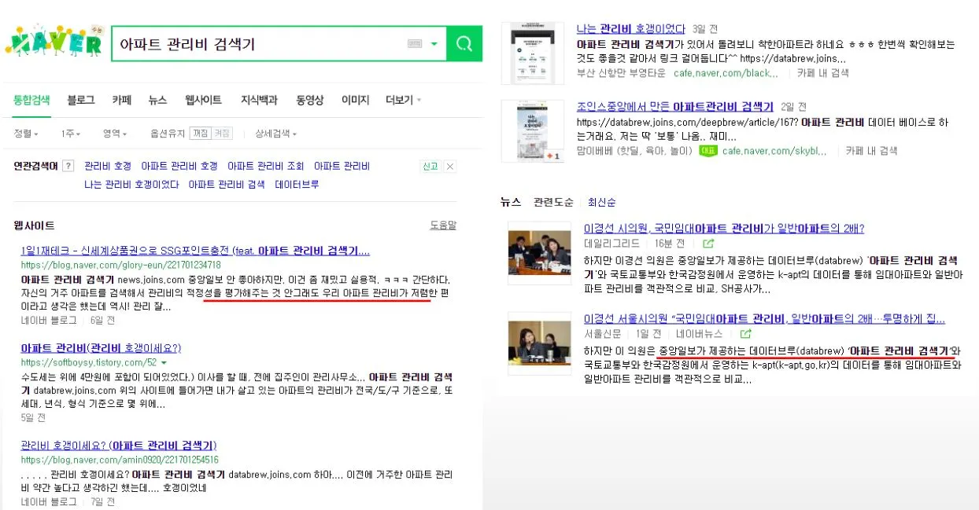The image size is (979, 510).
Task: Go to the 지식백과 tab
Action: tap(259, 101)
